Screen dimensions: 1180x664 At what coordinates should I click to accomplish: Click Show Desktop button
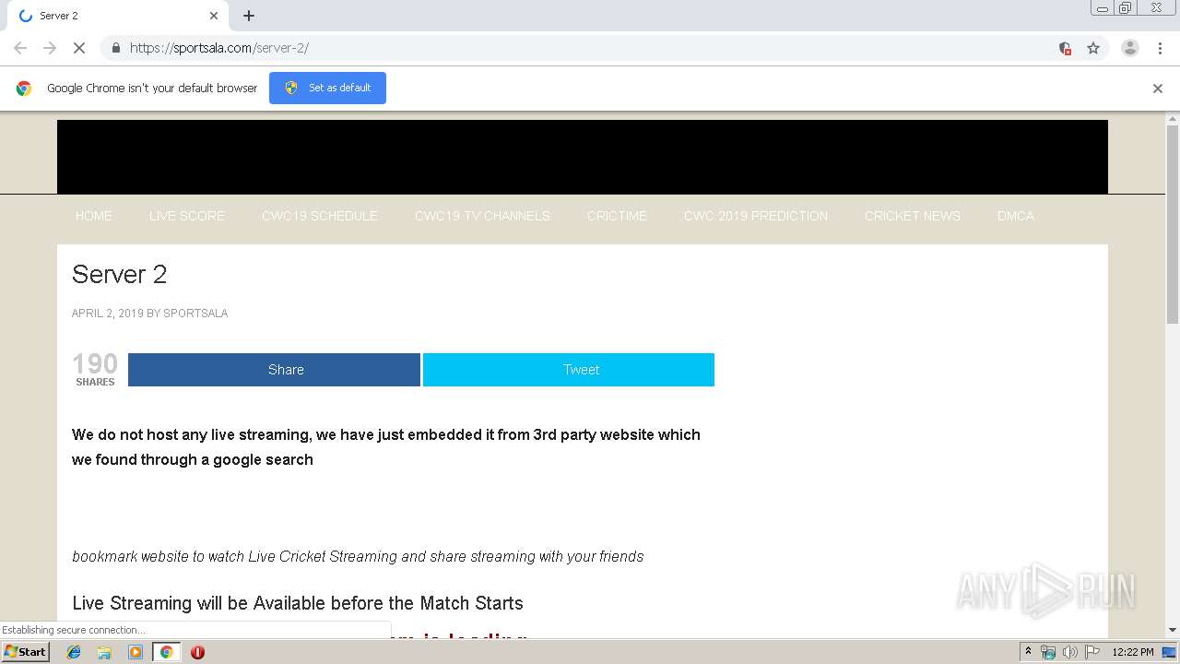coord(1170,652)
